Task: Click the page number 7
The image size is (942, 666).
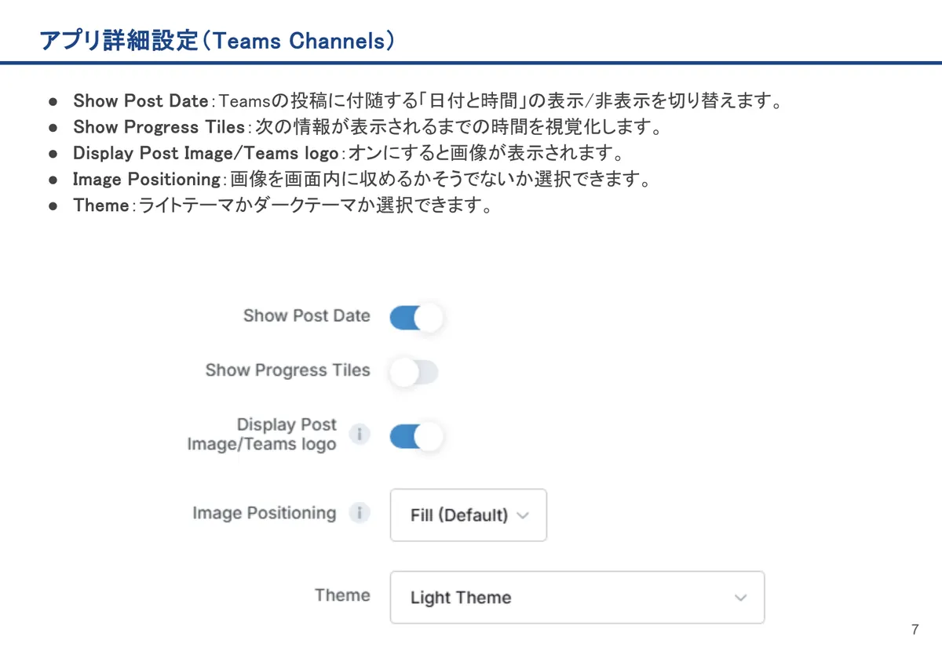Action: point(915,630)
